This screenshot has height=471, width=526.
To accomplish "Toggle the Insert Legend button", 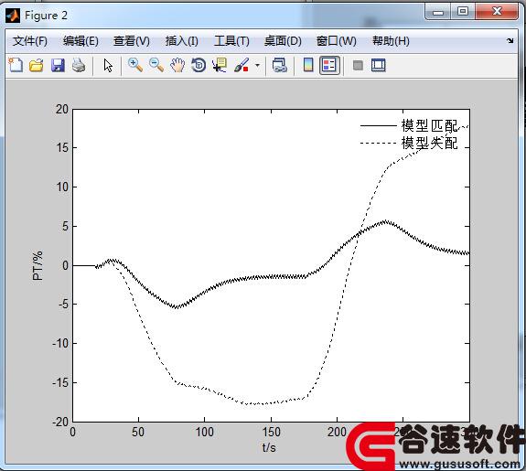I will (x=329, y=65).
